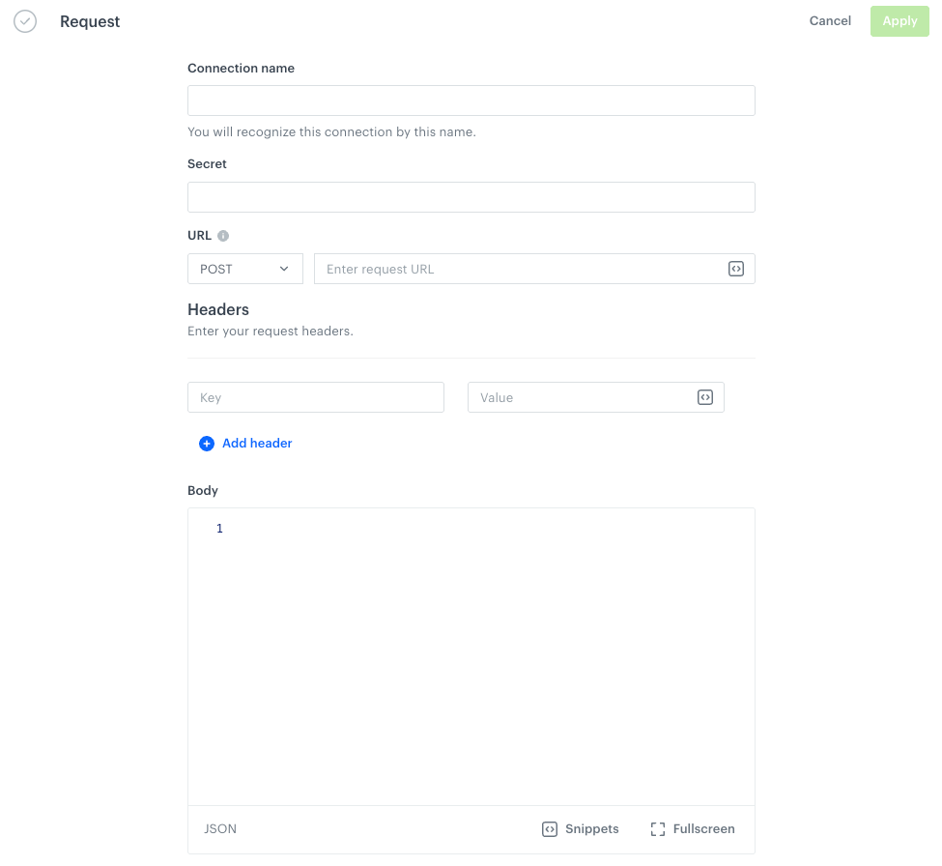Viewport: 942px width, 866px height.
Task: Open the POST request method dropdown
Action: coord(244,269)
